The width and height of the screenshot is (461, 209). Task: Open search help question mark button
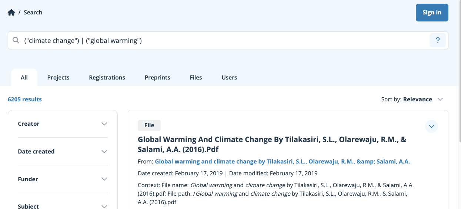pyautogui.click(x=438, y=40)
